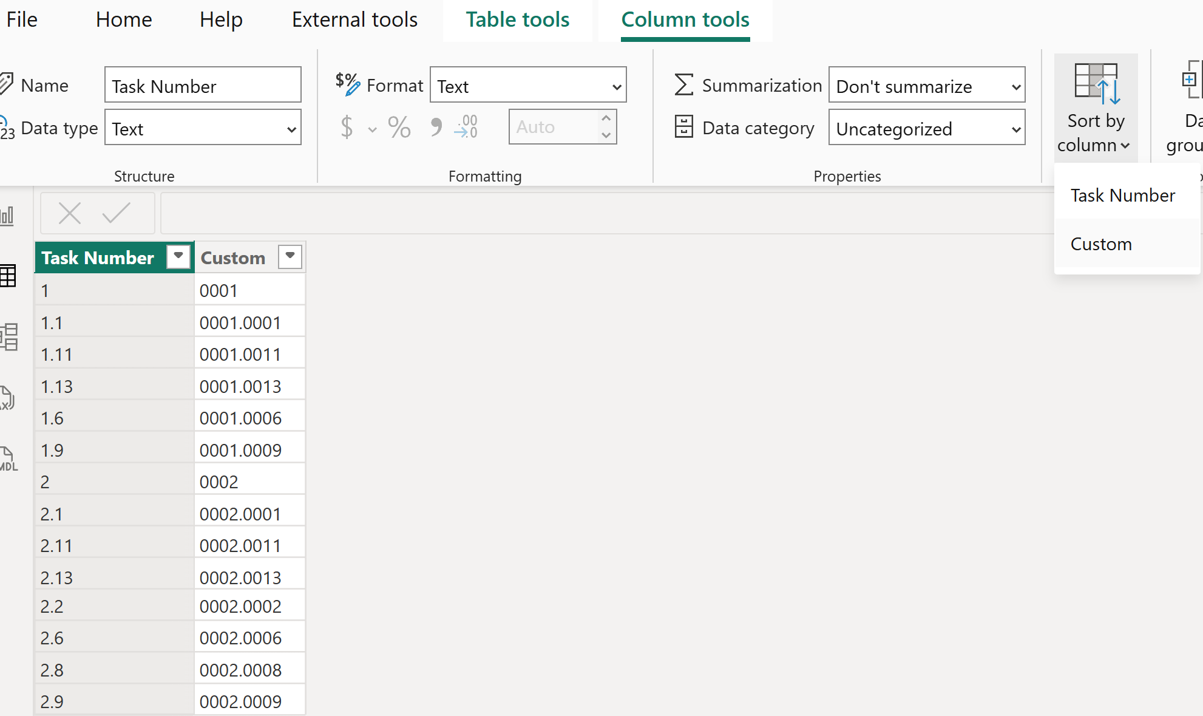Viewport: 1203px width, 716px height.
Task: Open TMDL view icon in sidebar
Action: pyautogui.click(x=8, y=459)
